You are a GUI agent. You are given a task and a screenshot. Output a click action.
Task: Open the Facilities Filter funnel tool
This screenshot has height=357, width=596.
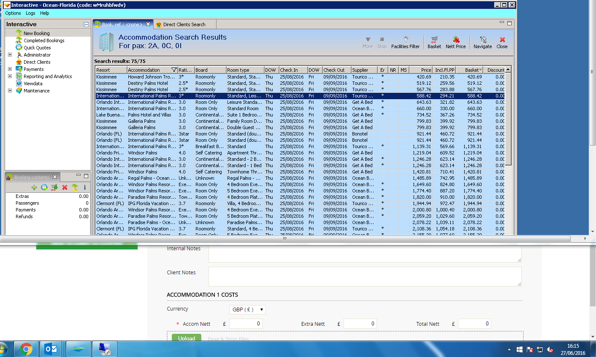pos(405,43)
